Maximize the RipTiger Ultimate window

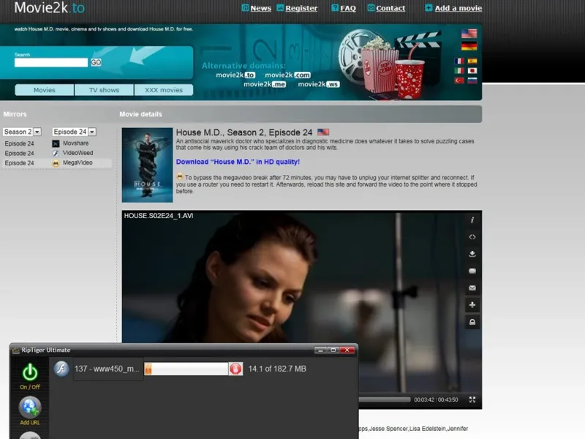[333, 350]
